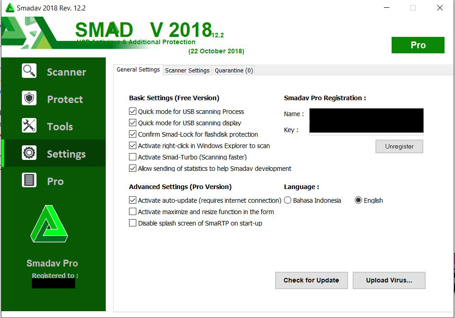The height and width of the screenshot is (318, 455).
Task: Click the Settings gear icon
Action: pos(29,154)
